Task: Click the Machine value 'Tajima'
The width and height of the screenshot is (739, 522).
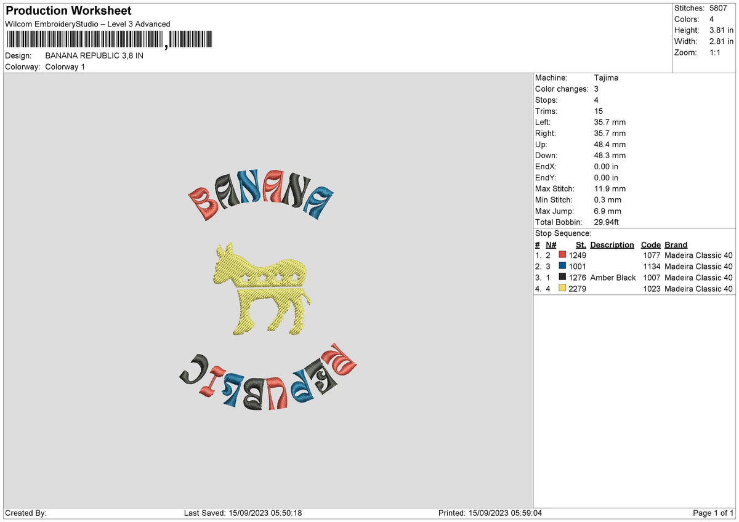Action: 606,78
